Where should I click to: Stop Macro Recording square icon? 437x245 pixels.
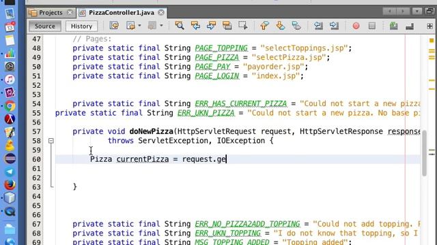point(371,26)
